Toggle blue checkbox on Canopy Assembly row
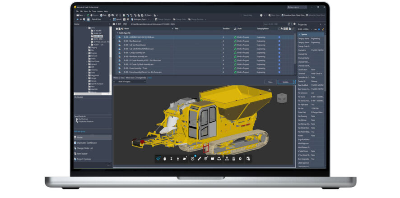The height and width of the screenshot is (198, 400). coord(279,53)
